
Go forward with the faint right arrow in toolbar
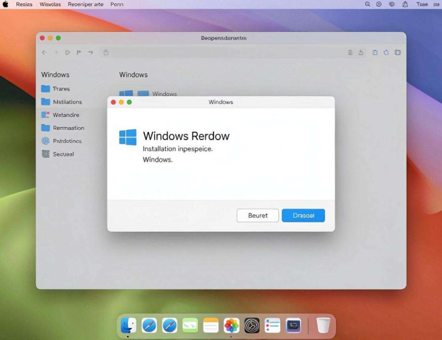click(56, 52)
